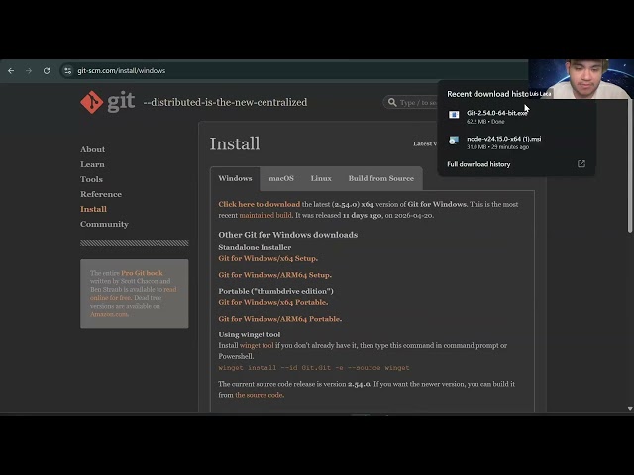Select the Windows tab

click(x=235, y=178)
